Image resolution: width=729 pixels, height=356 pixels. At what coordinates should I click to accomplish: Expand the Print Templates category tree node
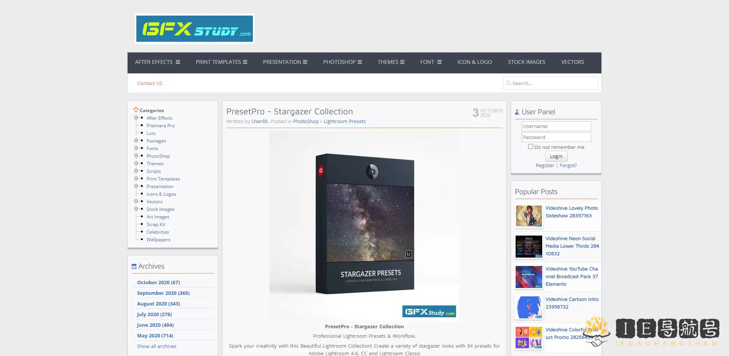136,179
